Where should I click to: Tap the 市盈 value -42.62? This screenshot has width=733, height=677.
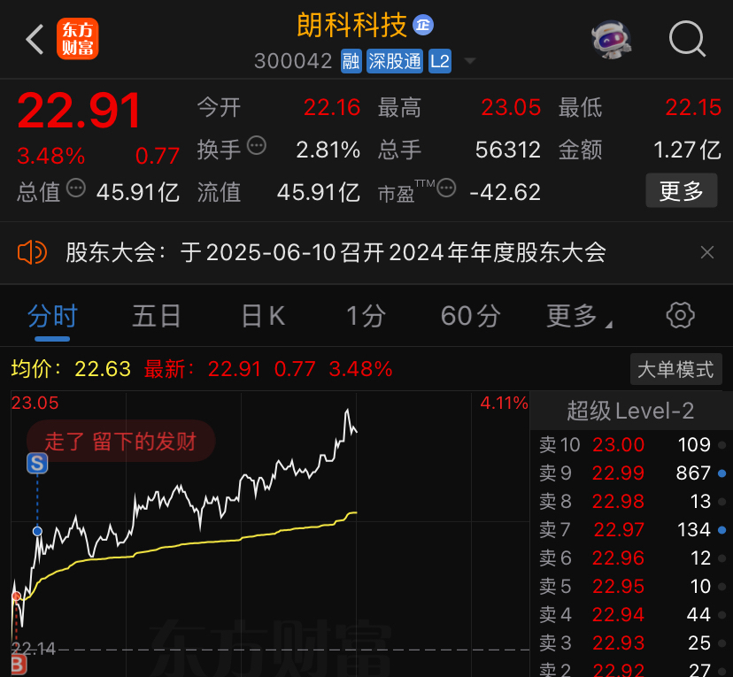click(x=505, y=192)
